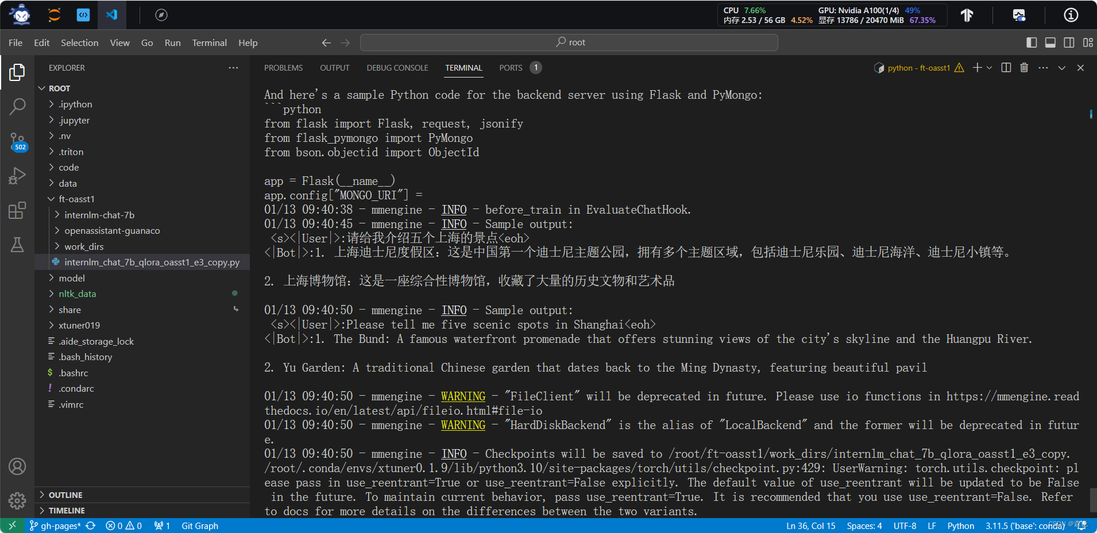Change language mode Python in status bar

[x=960, y=526]
